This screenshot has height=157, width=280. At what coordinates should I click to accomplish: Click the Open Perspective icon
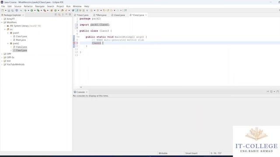[125, 10]
